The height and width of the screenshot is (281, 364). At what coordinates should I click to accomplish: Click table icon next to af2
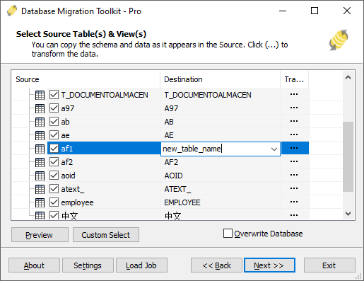point(40,162)
